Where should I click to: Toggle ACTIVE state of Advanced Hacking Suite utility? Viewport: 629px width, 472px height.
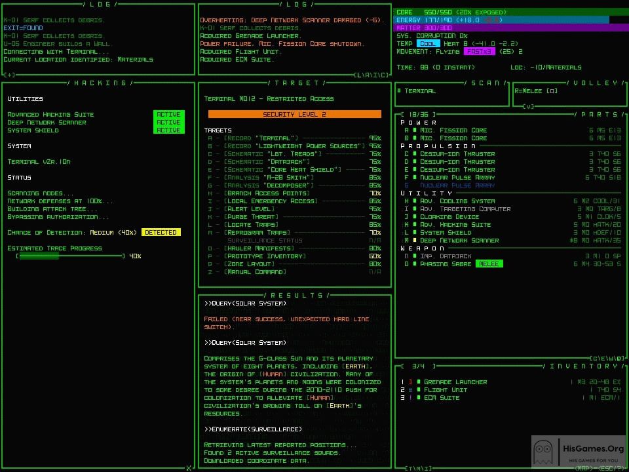pos(168,114)
